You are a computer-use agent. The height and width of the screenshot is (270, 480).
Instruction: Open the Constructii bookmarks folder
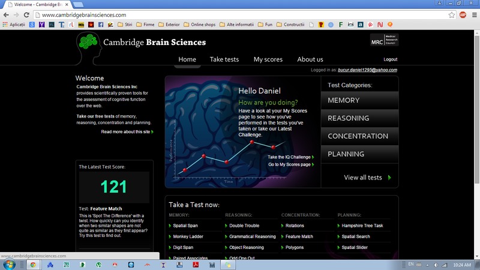290,25
